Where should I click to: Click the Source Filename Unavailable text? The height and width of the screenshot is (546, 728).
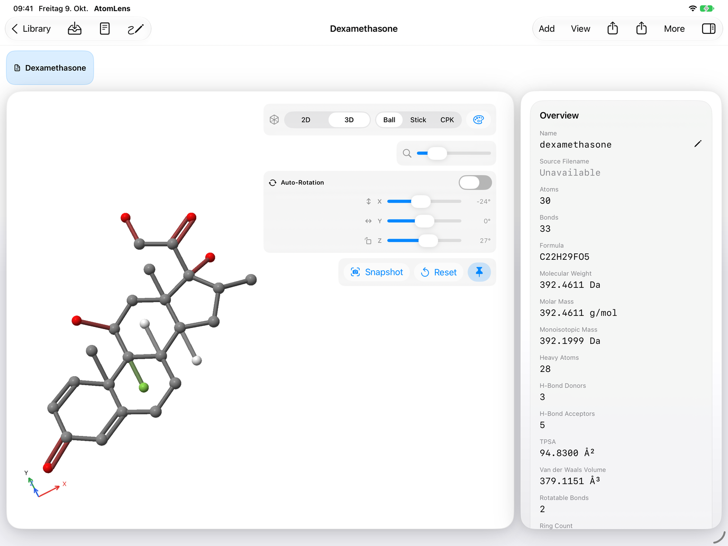click(570, 172)
